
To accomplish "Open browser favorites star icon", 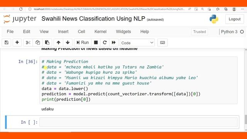I will coord(218,9).
